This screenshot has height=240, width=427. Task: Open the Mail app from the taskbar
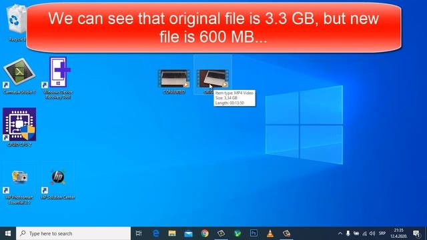188,233
